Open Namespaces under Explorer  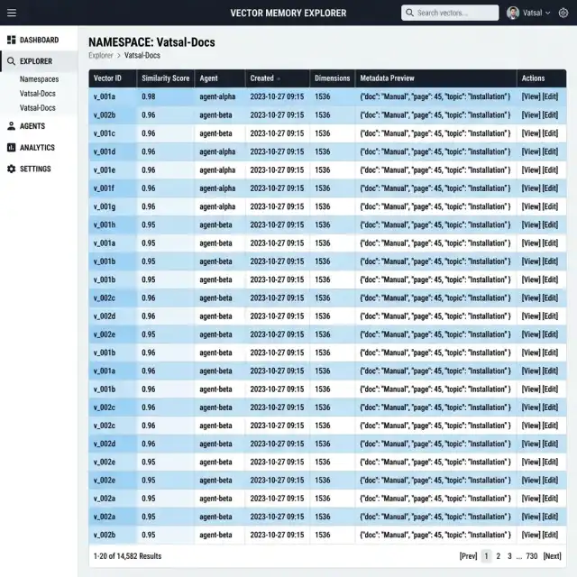click(x=39, y=79)
